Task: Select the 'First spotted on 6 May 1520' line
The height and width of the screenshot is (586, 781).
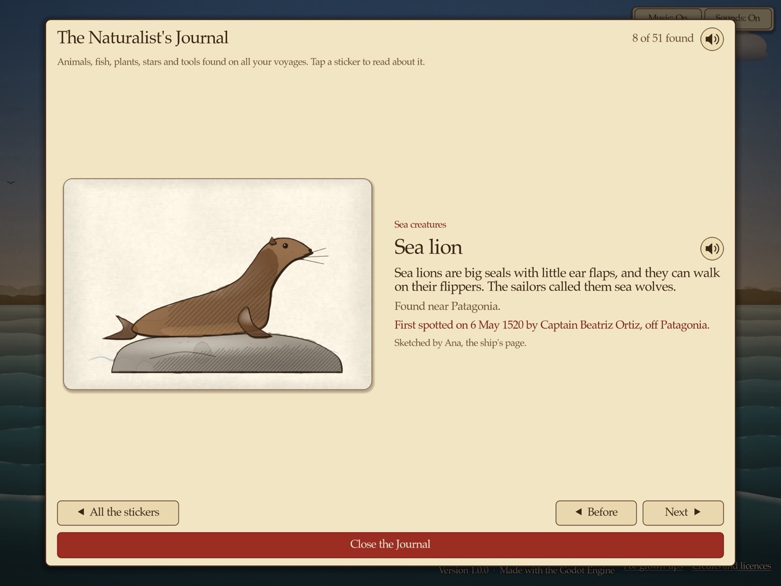Action: point(552,325)
